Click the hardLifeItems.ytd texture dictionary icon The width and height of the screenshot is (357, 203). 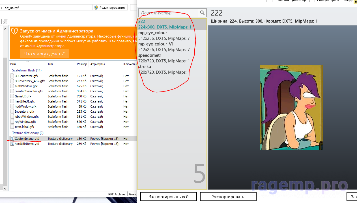12,144
